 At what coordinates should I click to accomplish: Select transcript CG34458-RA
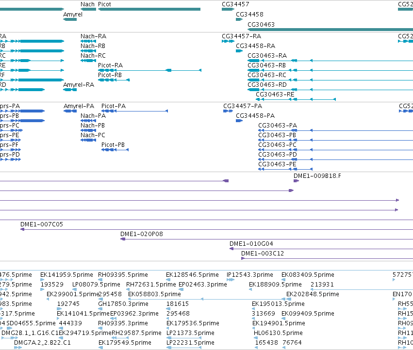coord(255,46)
